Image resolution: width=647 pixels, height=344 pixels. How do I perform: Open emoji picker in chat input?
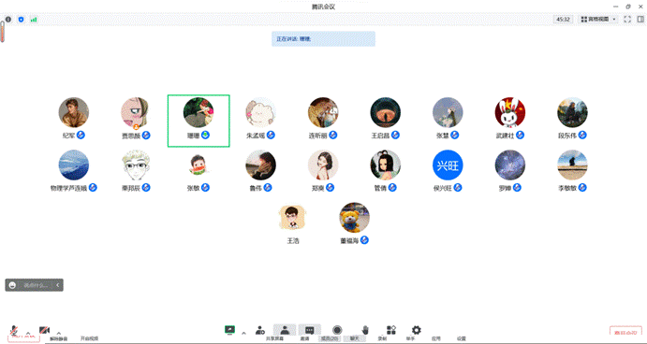12,285
